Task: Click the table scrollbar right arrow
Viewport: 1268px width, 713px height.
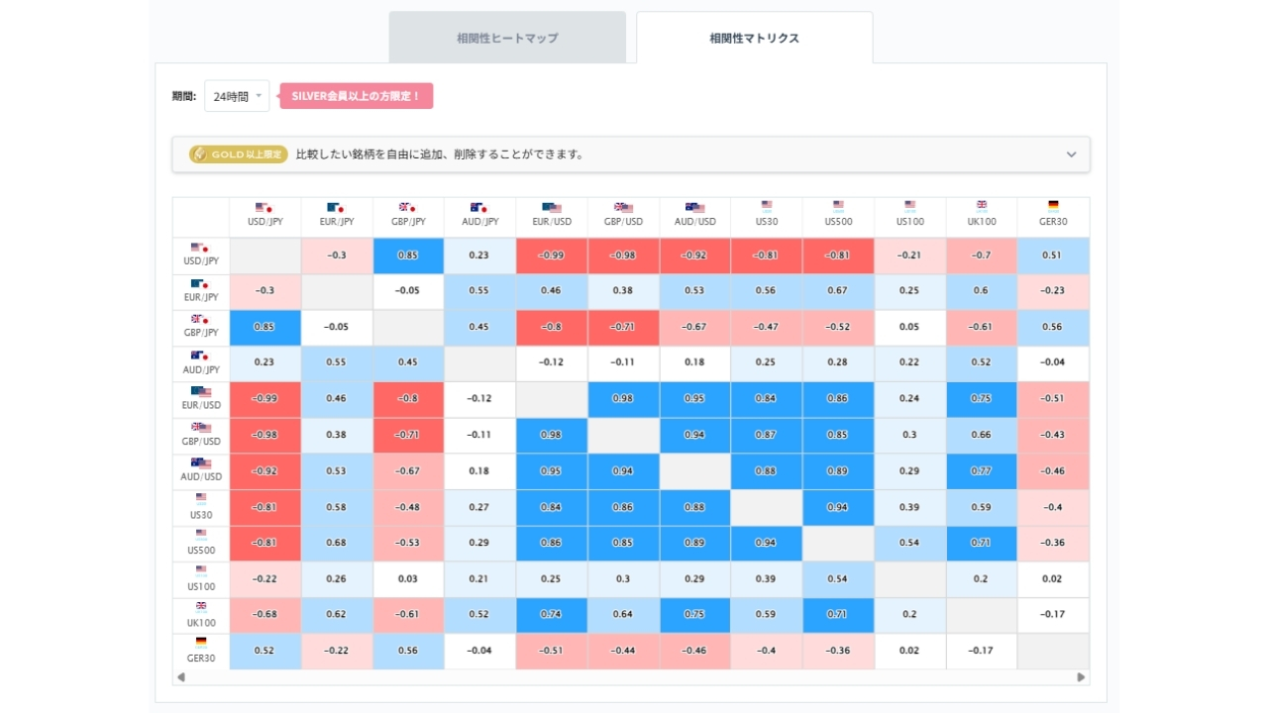Action: pyautogui.click(x=1082, y=677)
